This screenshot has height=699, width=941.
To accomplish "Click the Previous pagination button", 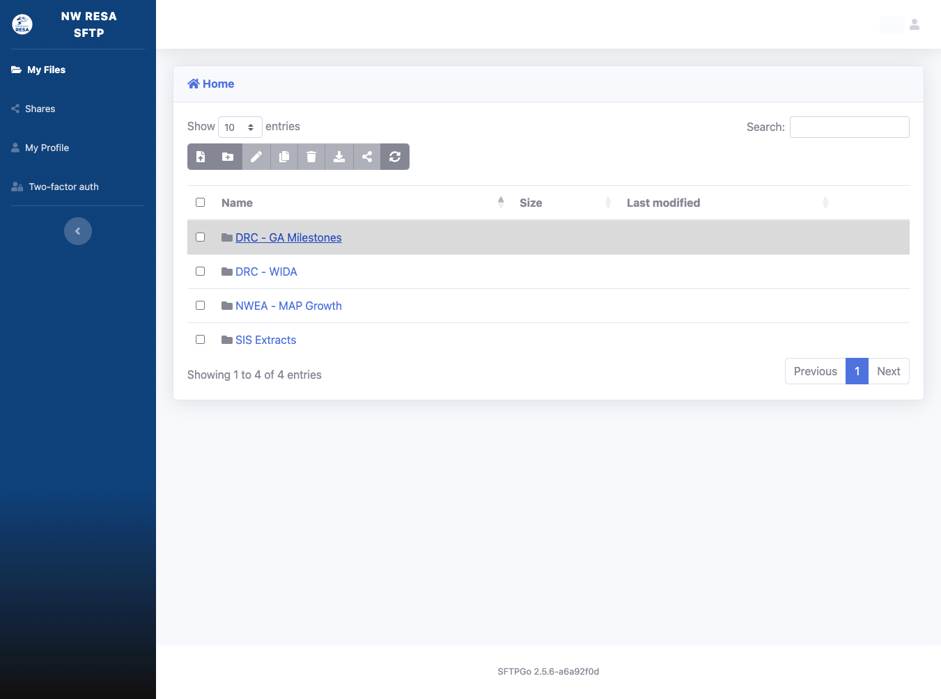I will [815, 371].
